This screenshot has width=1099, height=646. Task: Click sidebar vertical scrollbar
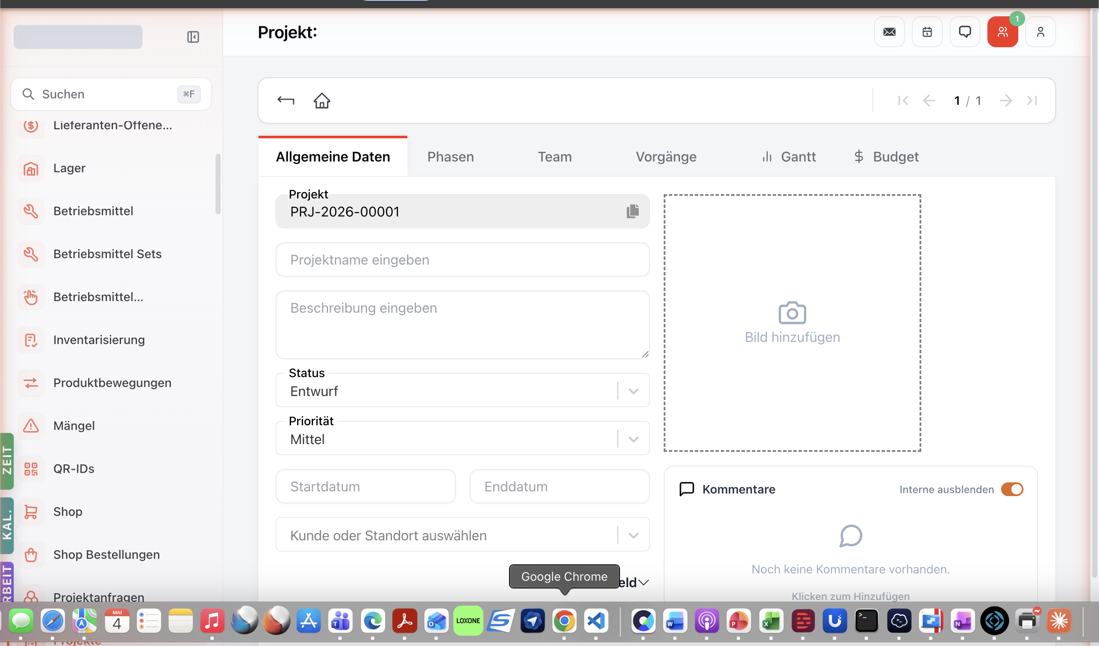[218, 184]
